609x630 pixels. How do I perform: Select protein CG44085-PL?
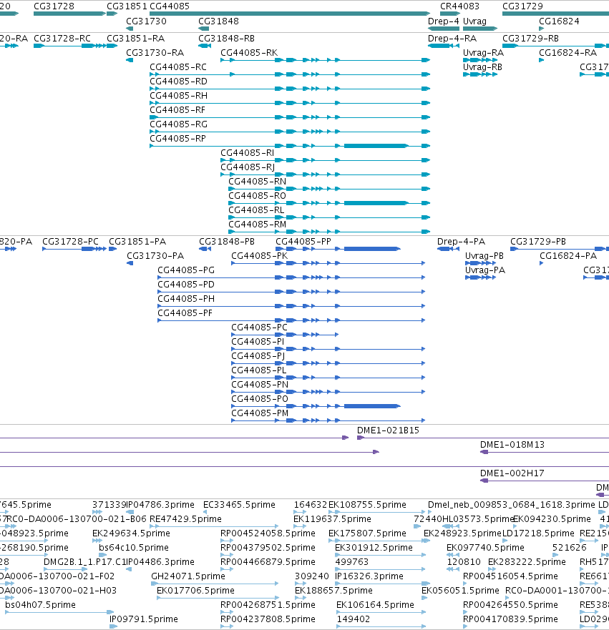259,370
